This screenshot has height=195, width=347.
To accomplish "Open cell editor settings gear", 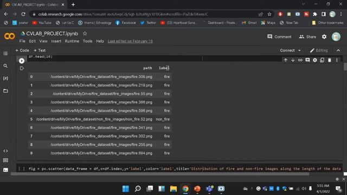I will click(314, 60).
